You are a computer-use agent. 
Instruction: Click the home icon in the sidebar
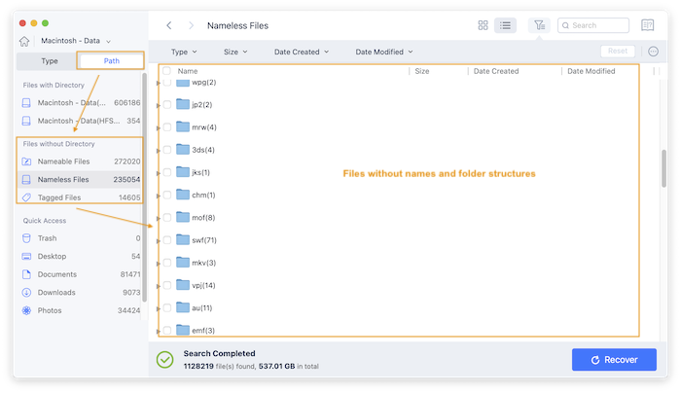click(25, 41)
